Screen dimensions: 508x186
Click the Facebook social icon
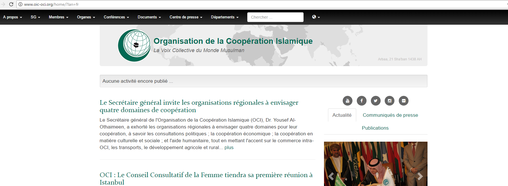pyautogui.click(x=361, y=101)
